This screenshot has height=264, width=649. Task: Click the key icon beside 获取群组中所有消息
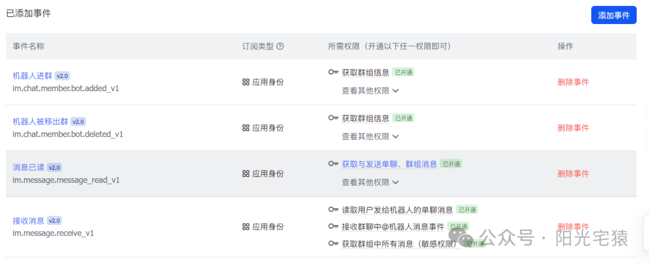pyautogui.click(x=333, y=244)
